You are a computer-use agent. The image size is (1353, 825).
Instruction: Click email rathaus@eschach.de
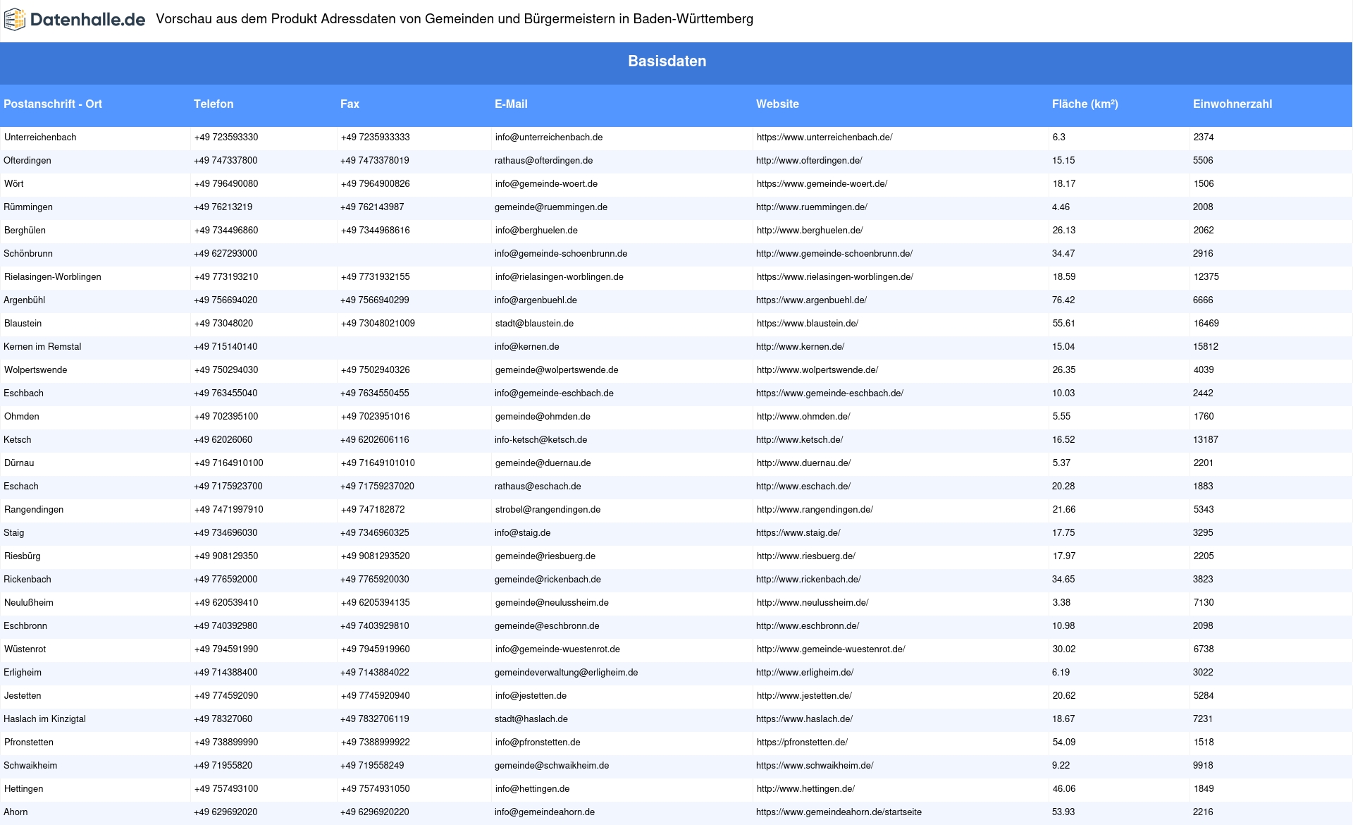pos(538,487)
